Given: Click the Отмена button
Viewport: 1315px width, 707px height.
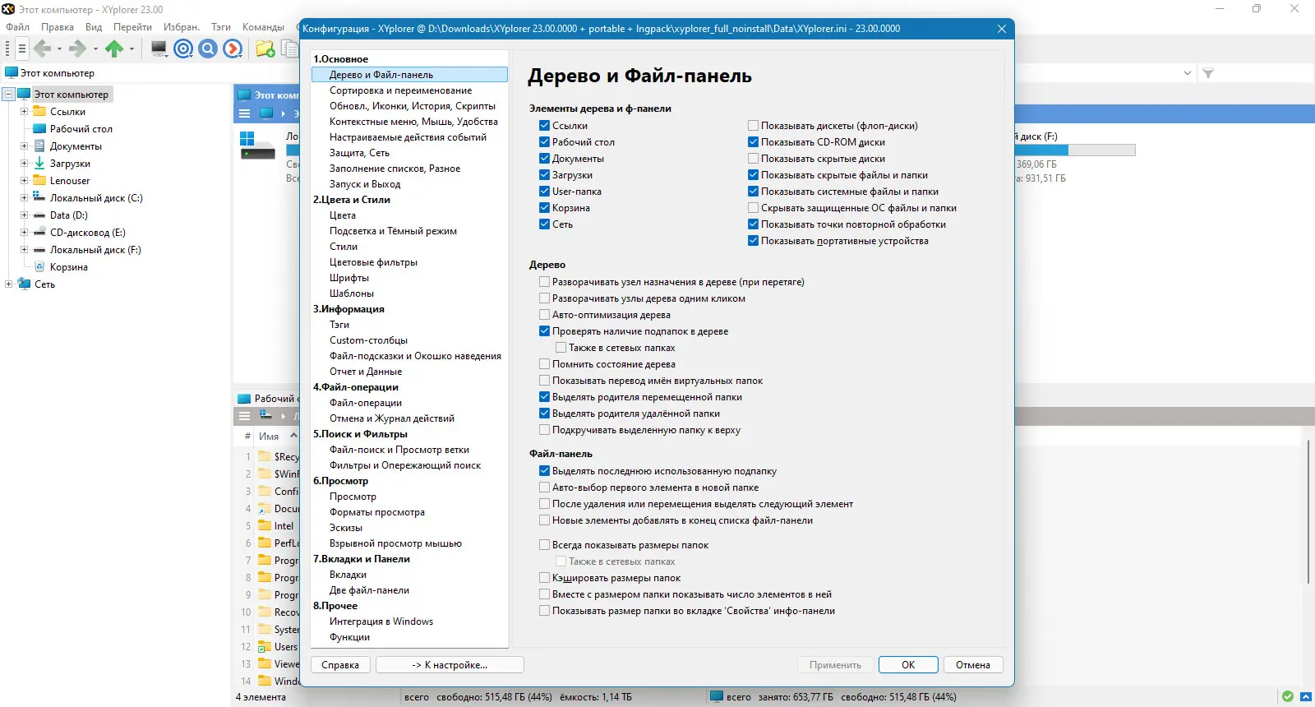Looking at the screenshot, I should click(973, 665).
